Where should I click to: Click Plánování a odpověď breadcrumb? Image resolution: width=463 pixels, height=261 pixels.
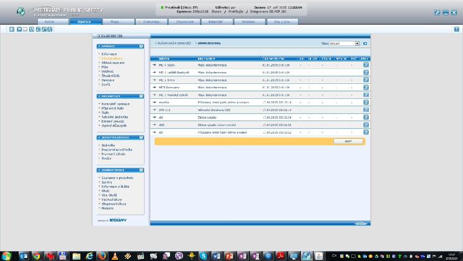[173, 43]
